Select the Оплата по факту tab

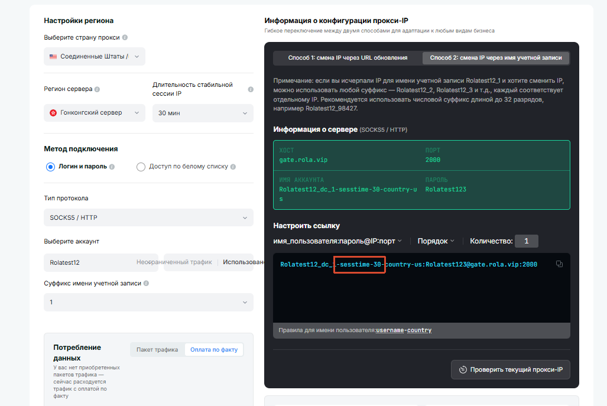pos(214,349)
